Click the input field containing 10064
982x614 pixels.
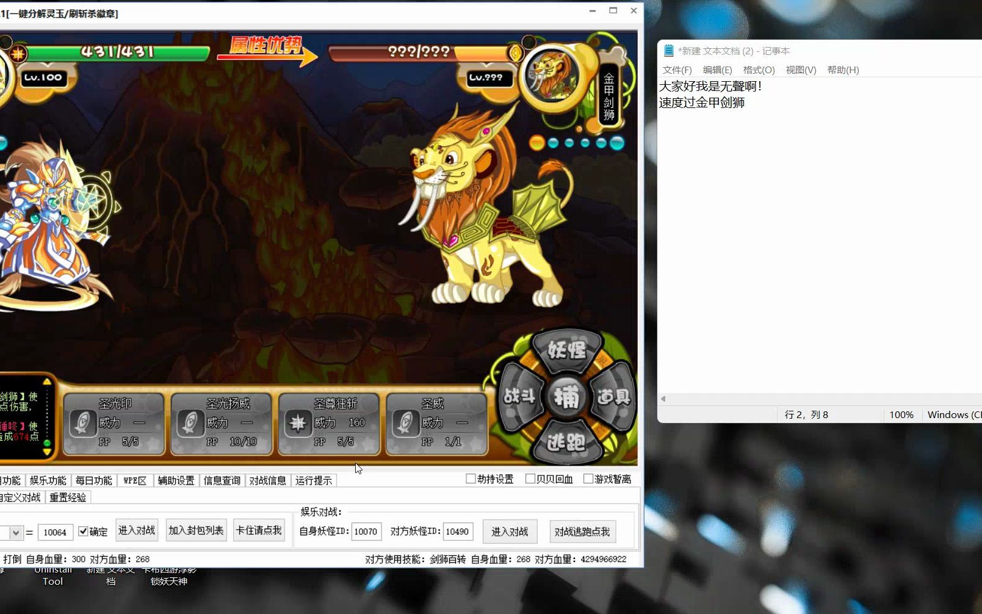pyautogui.click(x=55, y=532)
